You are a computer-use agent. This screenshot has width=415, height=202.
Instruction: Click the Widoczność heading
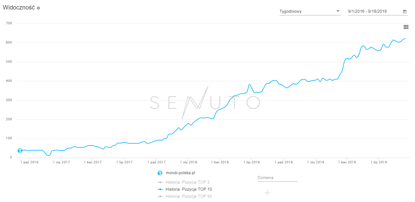point(19,8)
